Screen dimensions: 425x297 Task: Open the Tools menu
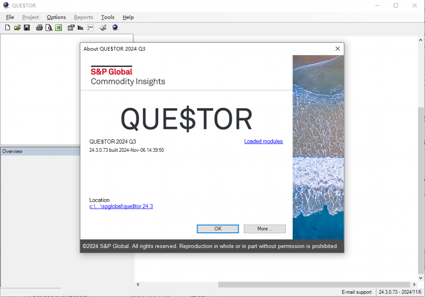107,17
